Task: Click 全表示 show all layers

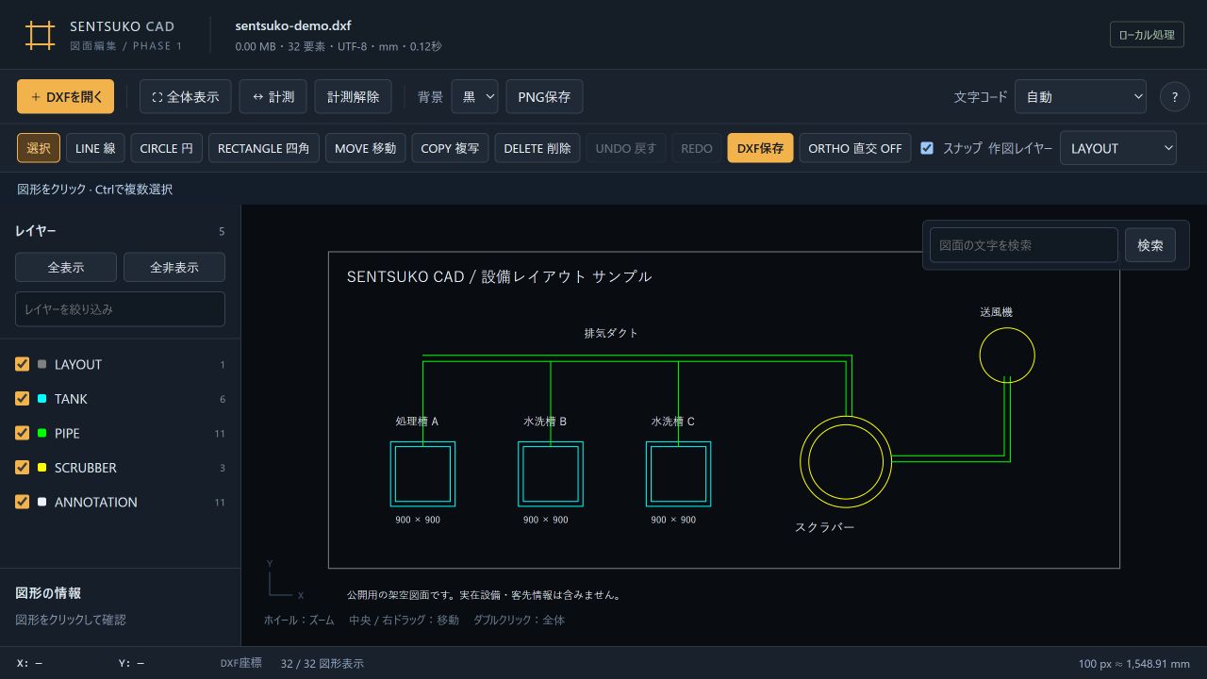Action: pyautogui.click(x=66, y=267)
